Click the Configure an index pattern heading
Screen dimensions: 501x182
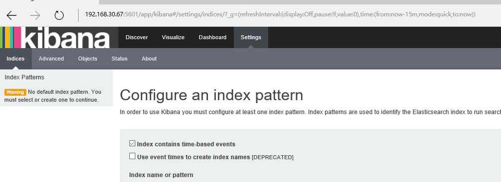[x=211, y=95]
